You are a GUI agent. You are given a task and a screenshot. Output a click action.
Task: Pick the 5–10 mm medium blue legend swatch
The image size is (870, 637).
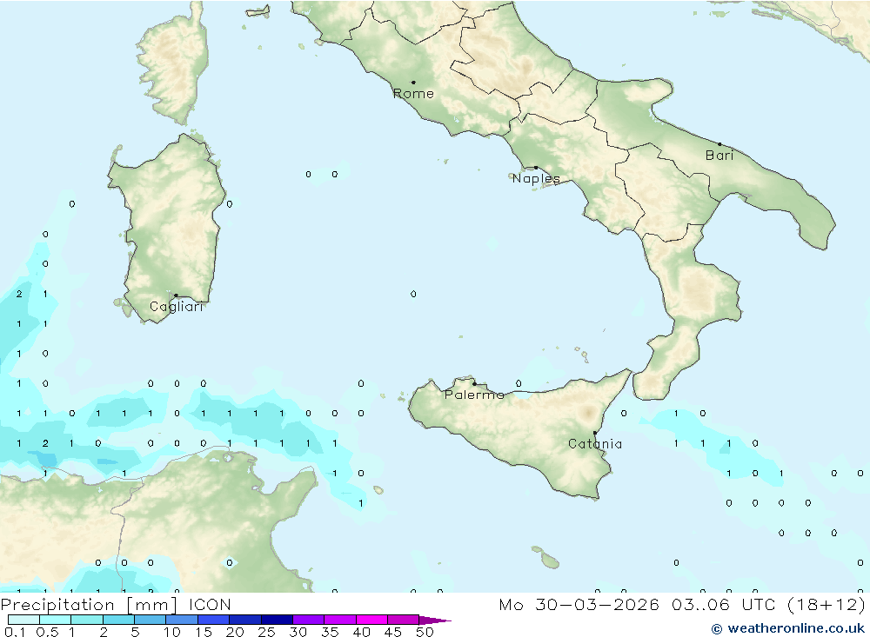point(151,620)
